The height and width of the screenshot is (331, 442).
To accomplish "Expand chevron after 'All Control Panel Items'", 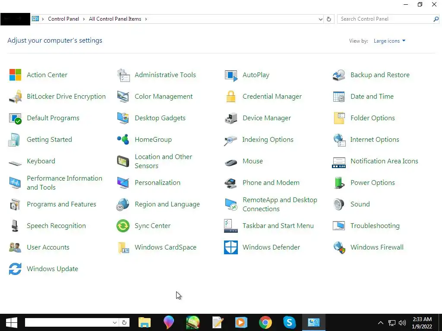I will 146,19.
